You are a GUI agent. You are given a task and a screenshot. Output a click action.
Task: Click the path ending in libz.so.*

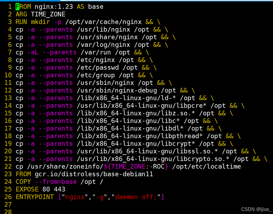coord(136,113)
